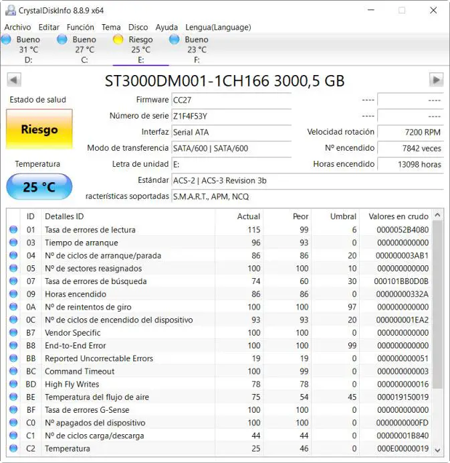Click blue status icon for Reported Uncorrectable Errors
This screenshot has height=463, width=450.
pos(13,358)
